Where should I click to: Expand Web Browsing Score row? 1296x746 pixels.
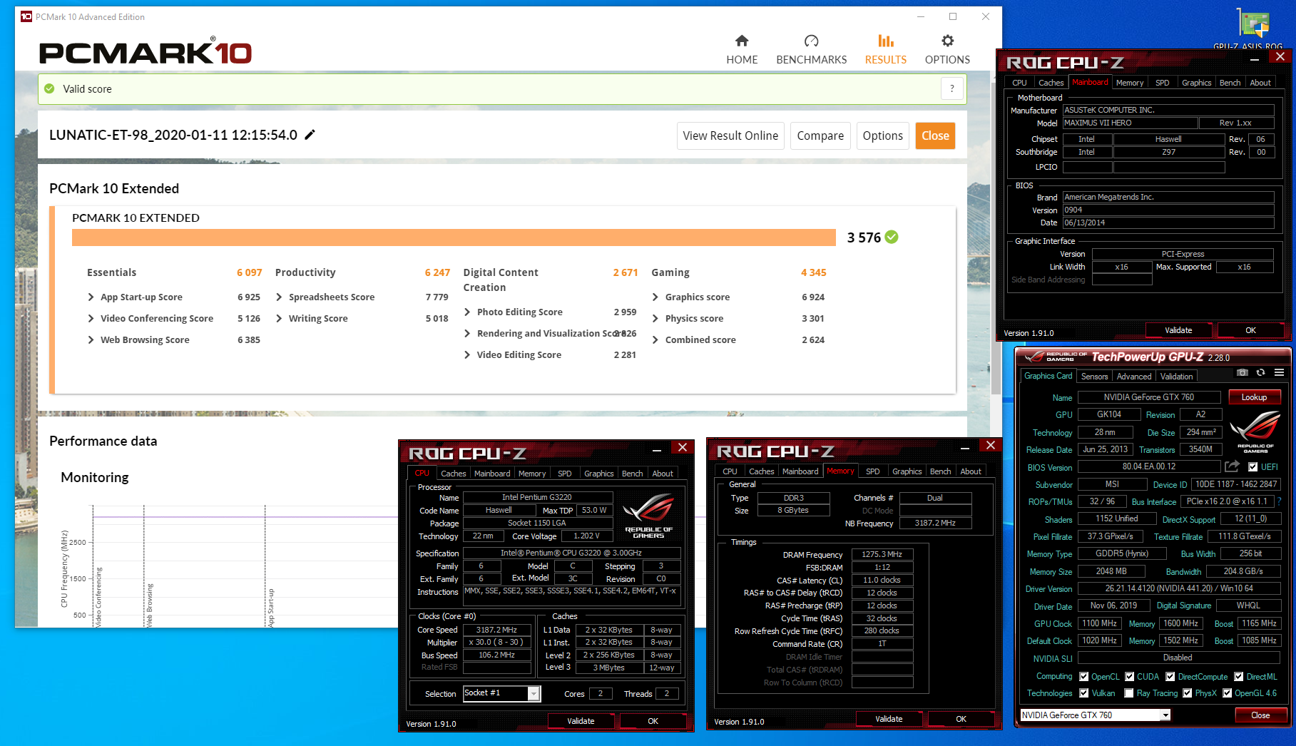(x=91, y=339)
